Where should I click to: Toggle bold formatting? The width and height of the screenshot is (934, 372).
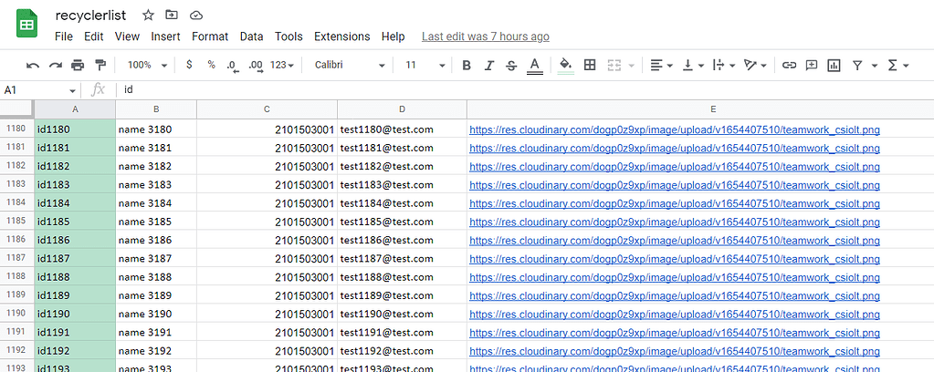tap(467, 66)
